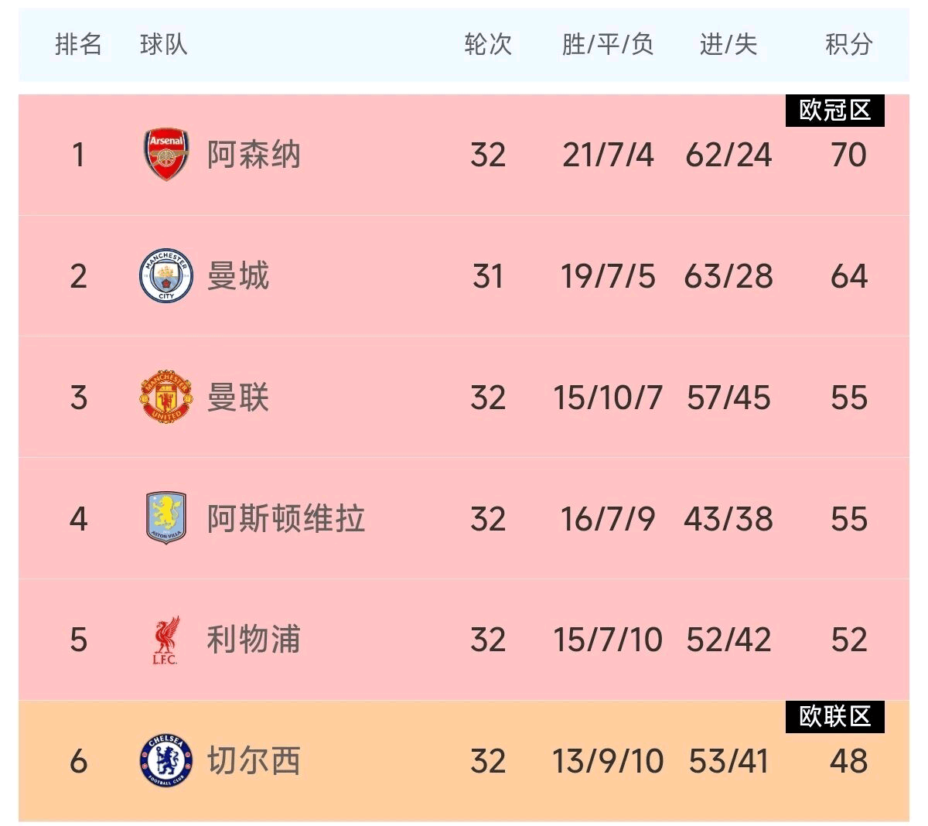Viewport: 928px width, 826px height.
Task: Select the 积分 column header
Action: 848,45
